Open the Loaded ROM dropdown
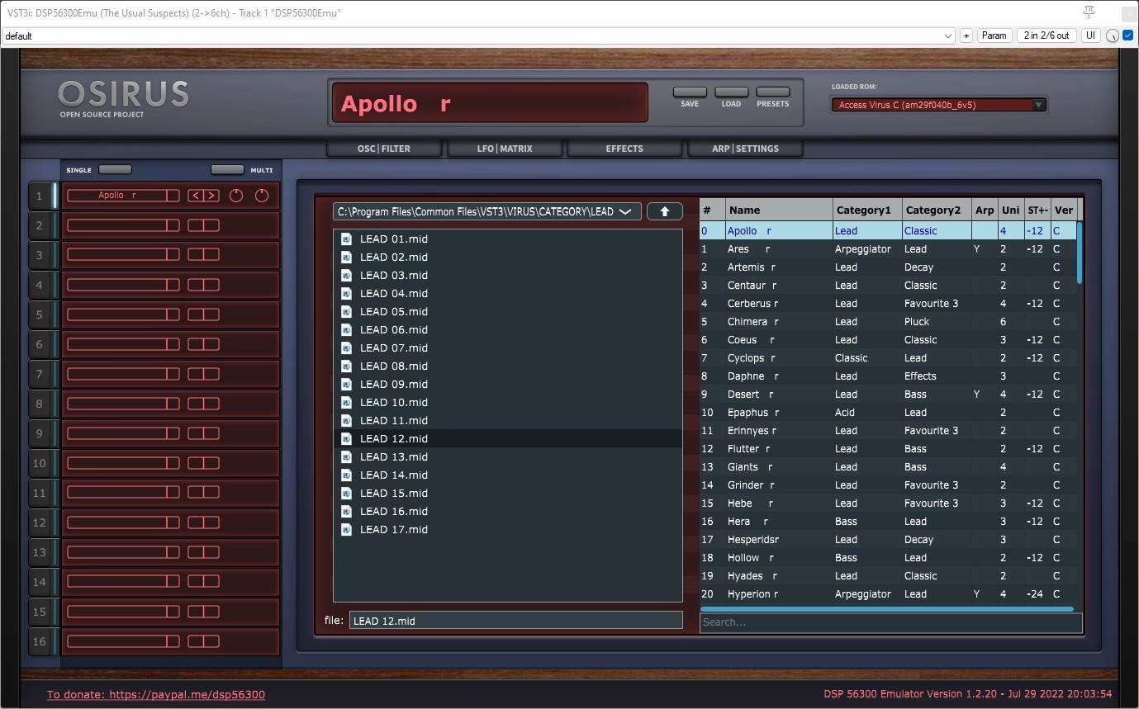This screenshot has height=709, width=1139. point(939,105)
